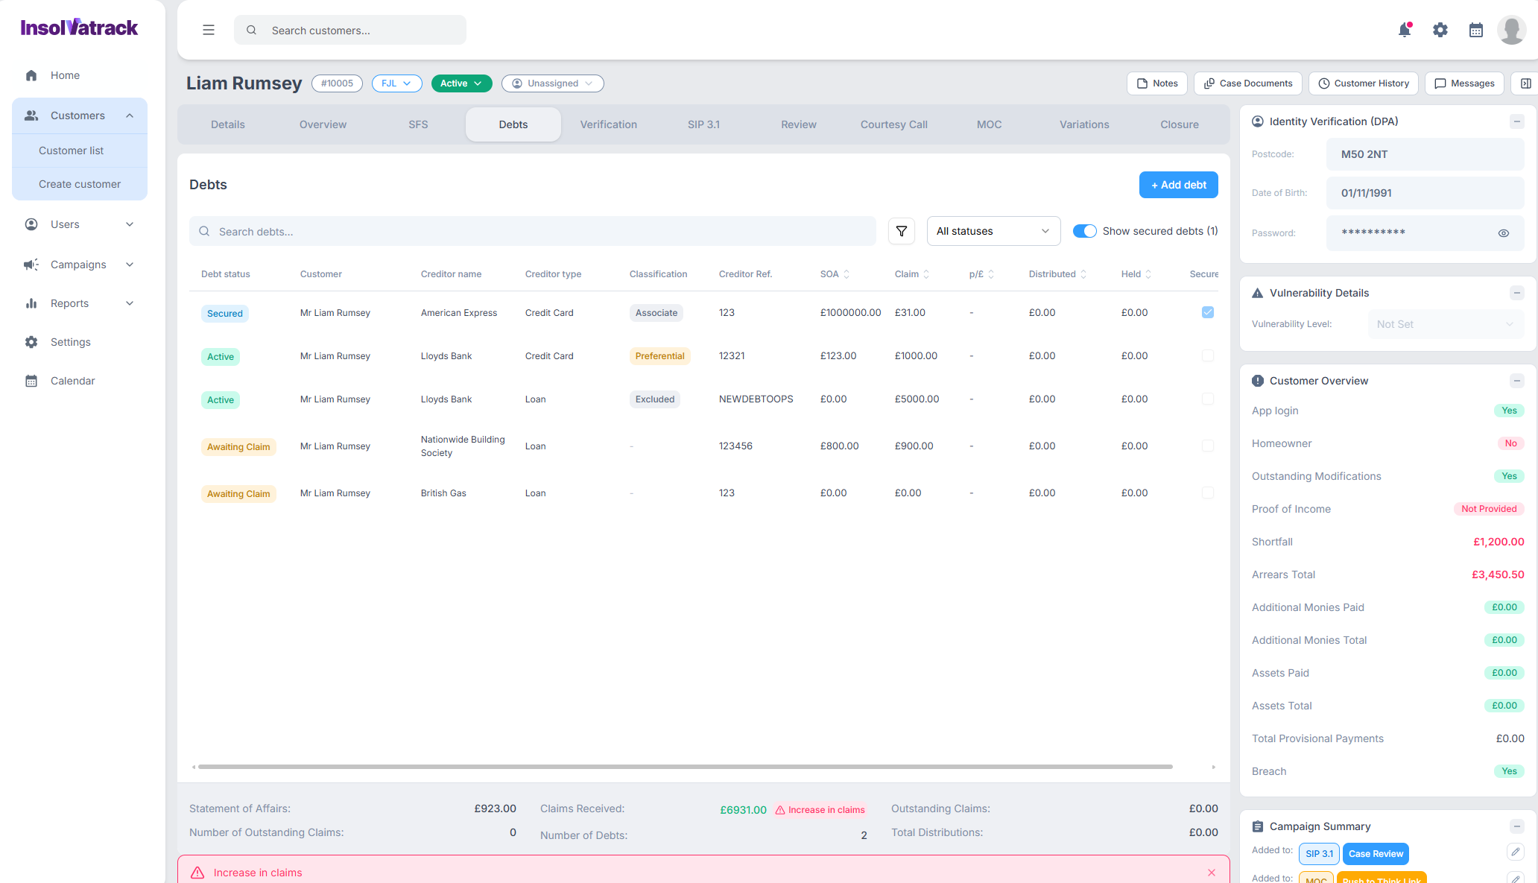Sort by SOA column arrows
This screenshot has width=1538, height=883.
[x=846, y=274]
